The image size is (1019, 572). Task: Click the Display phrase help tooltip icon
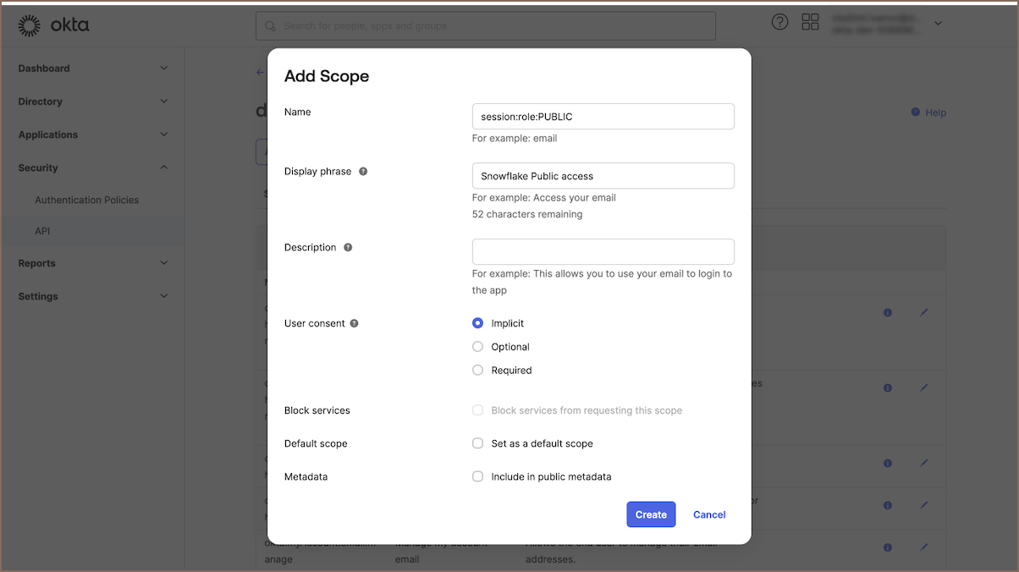[363, 172]
